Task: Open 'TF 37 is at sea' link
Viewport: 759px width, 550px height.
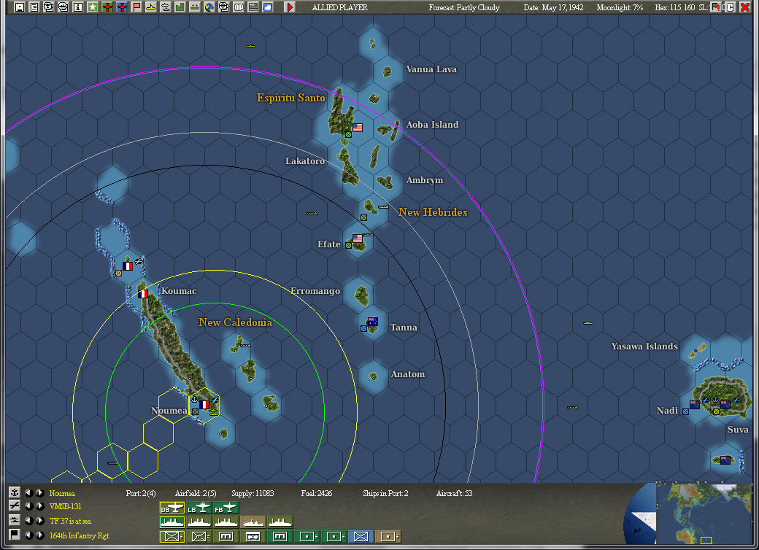Action: [70, 521]
